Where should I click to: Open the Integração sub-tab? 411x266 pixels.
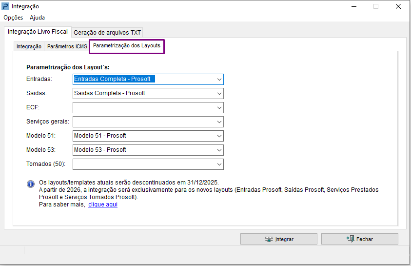(29, 47)
